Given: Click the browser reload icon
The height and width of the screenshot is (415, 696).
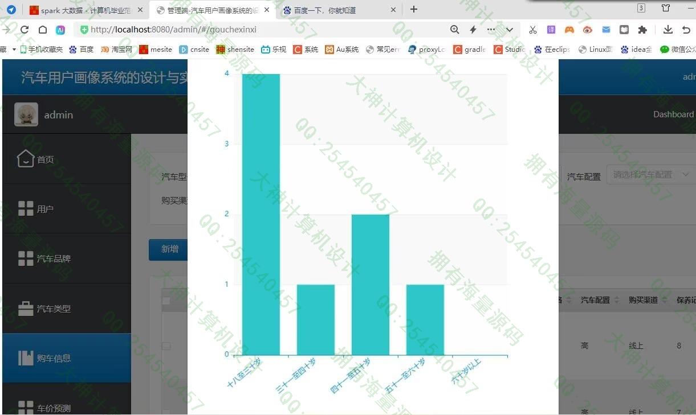Looking at the screenshot, I should [25, 30].
